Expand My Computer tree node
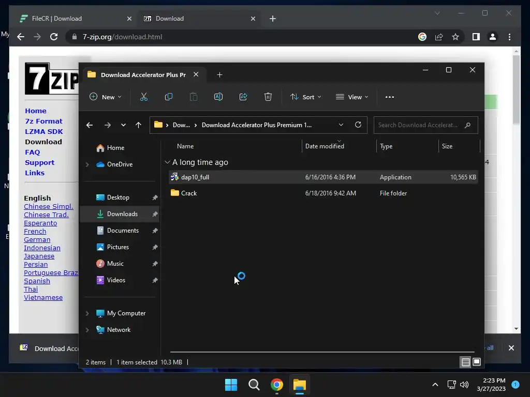The width and height of the screenshot is (530, 397). click(x=87, y=313)
